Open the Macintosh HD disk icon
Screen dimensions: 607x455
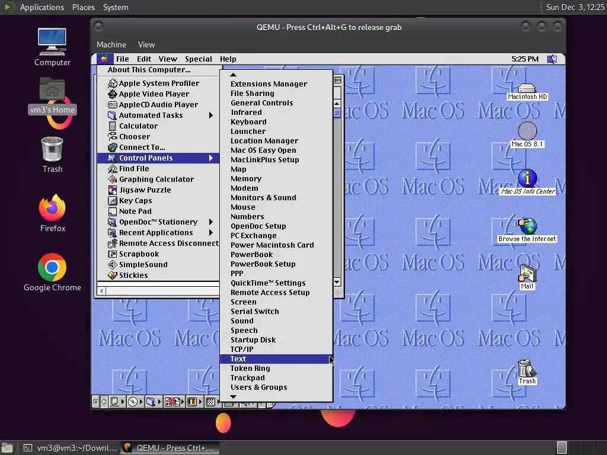pyautogui.click(x=527, y=88)
